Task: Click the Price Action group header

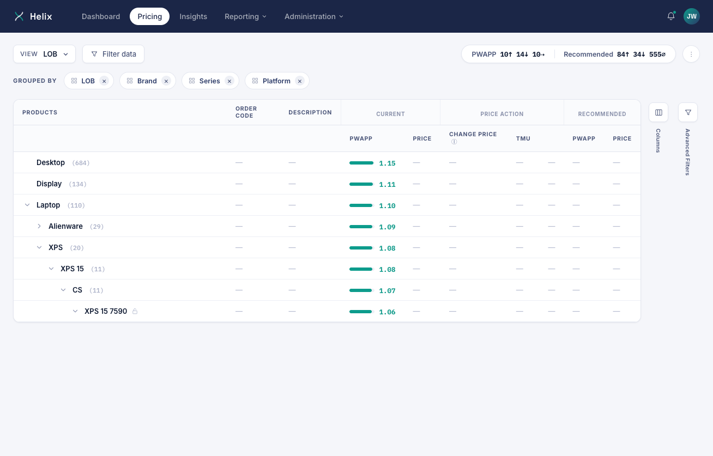Action: [x=502, y=114]
